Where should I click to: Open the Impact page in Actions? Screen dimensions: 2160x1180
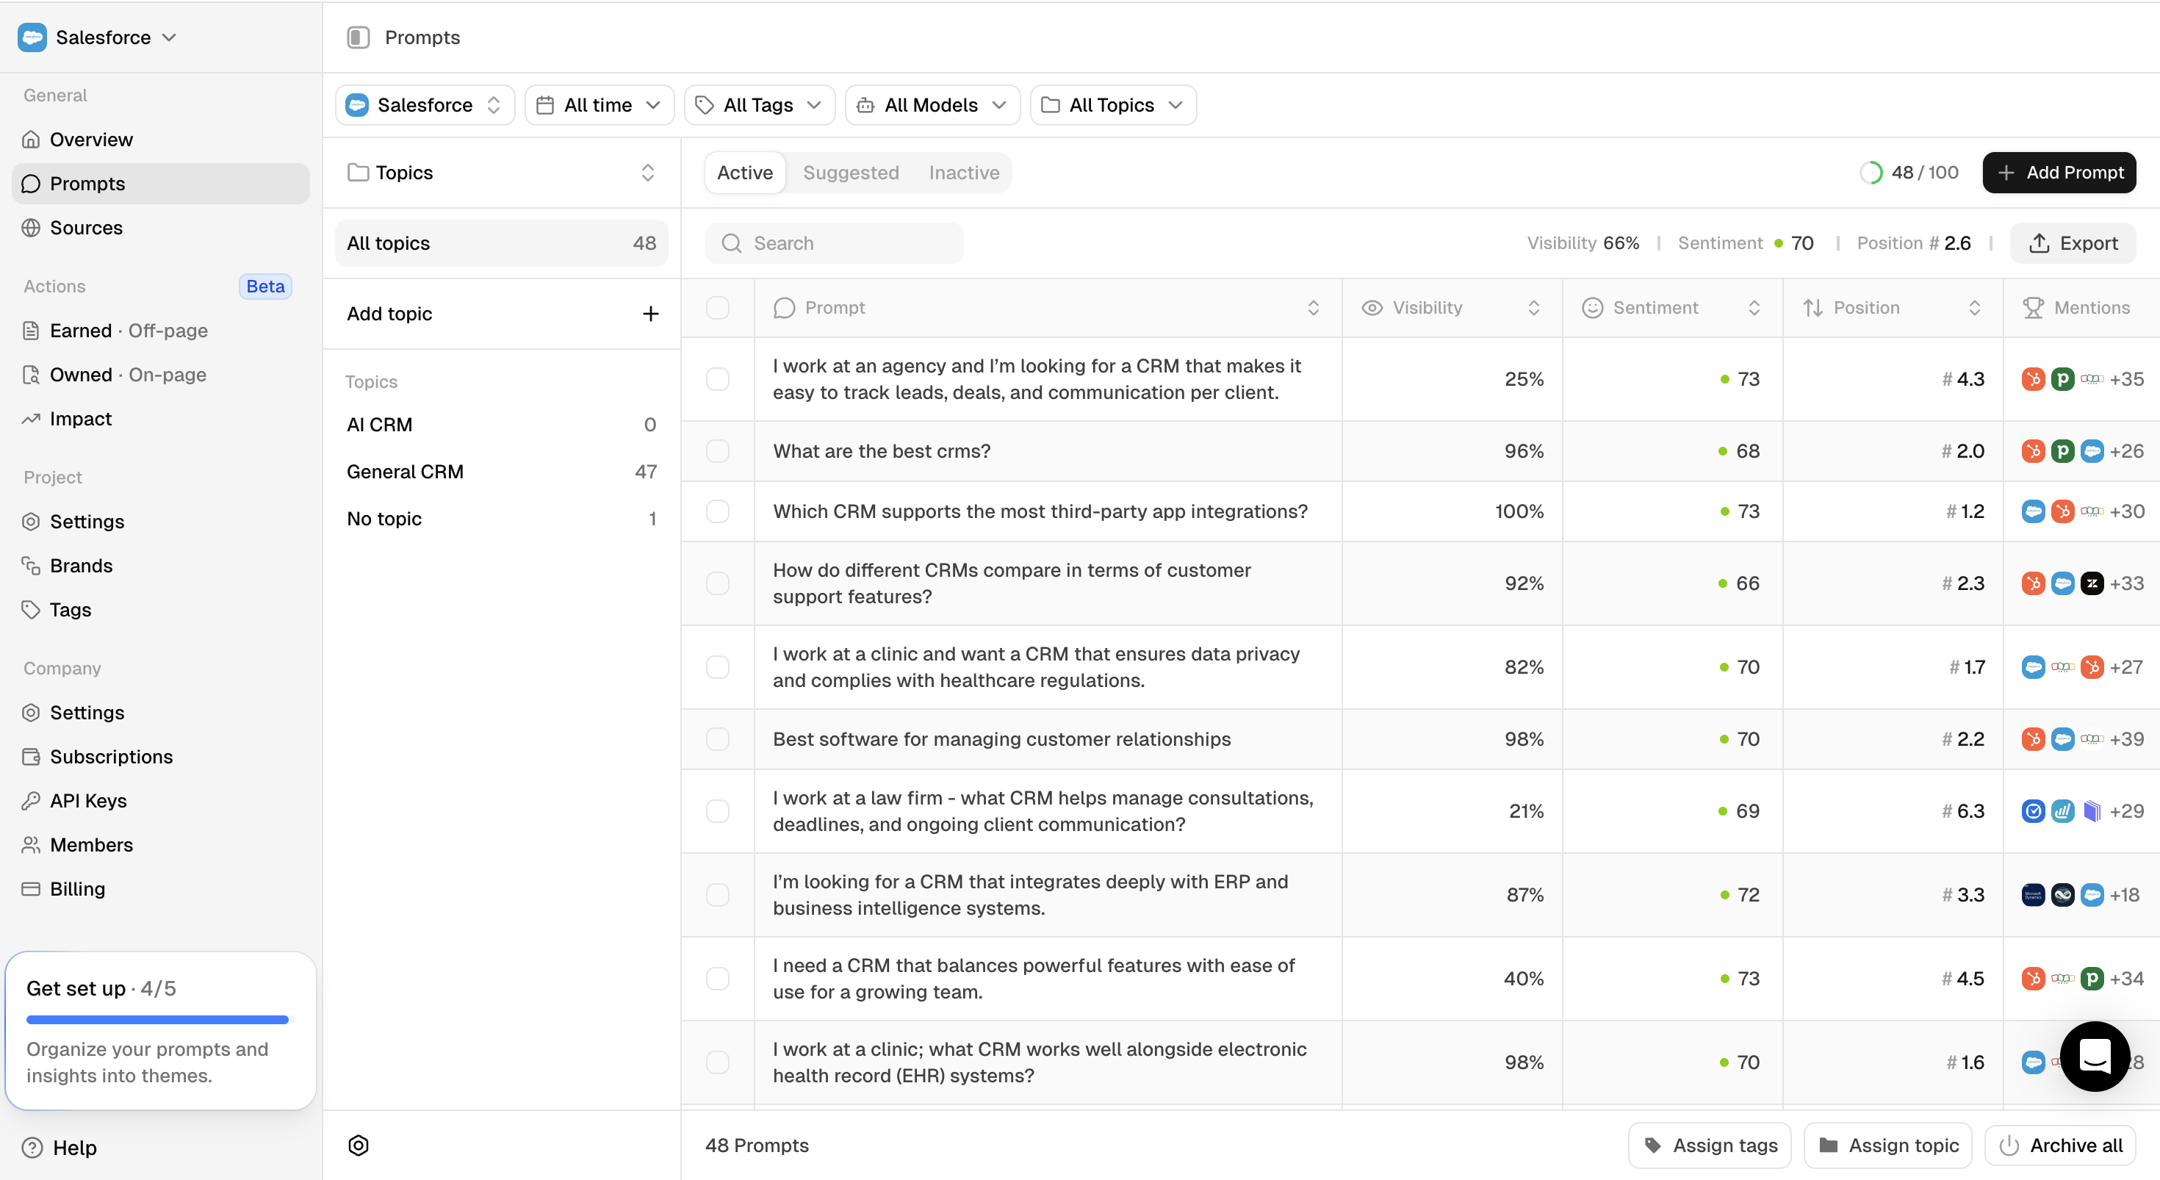pyautogui.click(x=81, y=419)
